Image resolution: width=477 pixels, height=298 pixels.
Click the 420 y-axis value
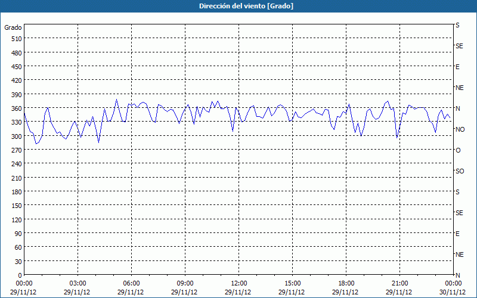pos(17,80)
